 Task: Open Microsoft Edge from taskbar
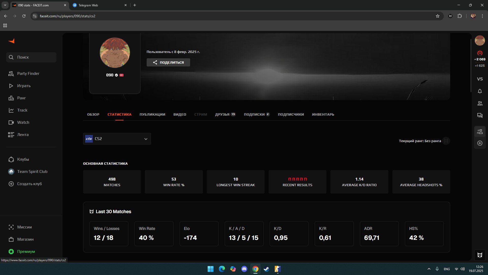pos(222,269)
